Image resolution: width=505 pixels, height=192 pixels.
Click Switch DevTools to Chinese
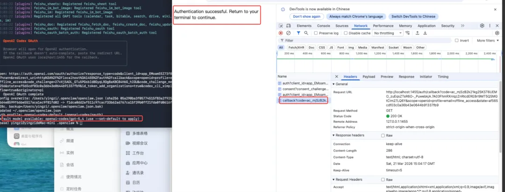413,16
